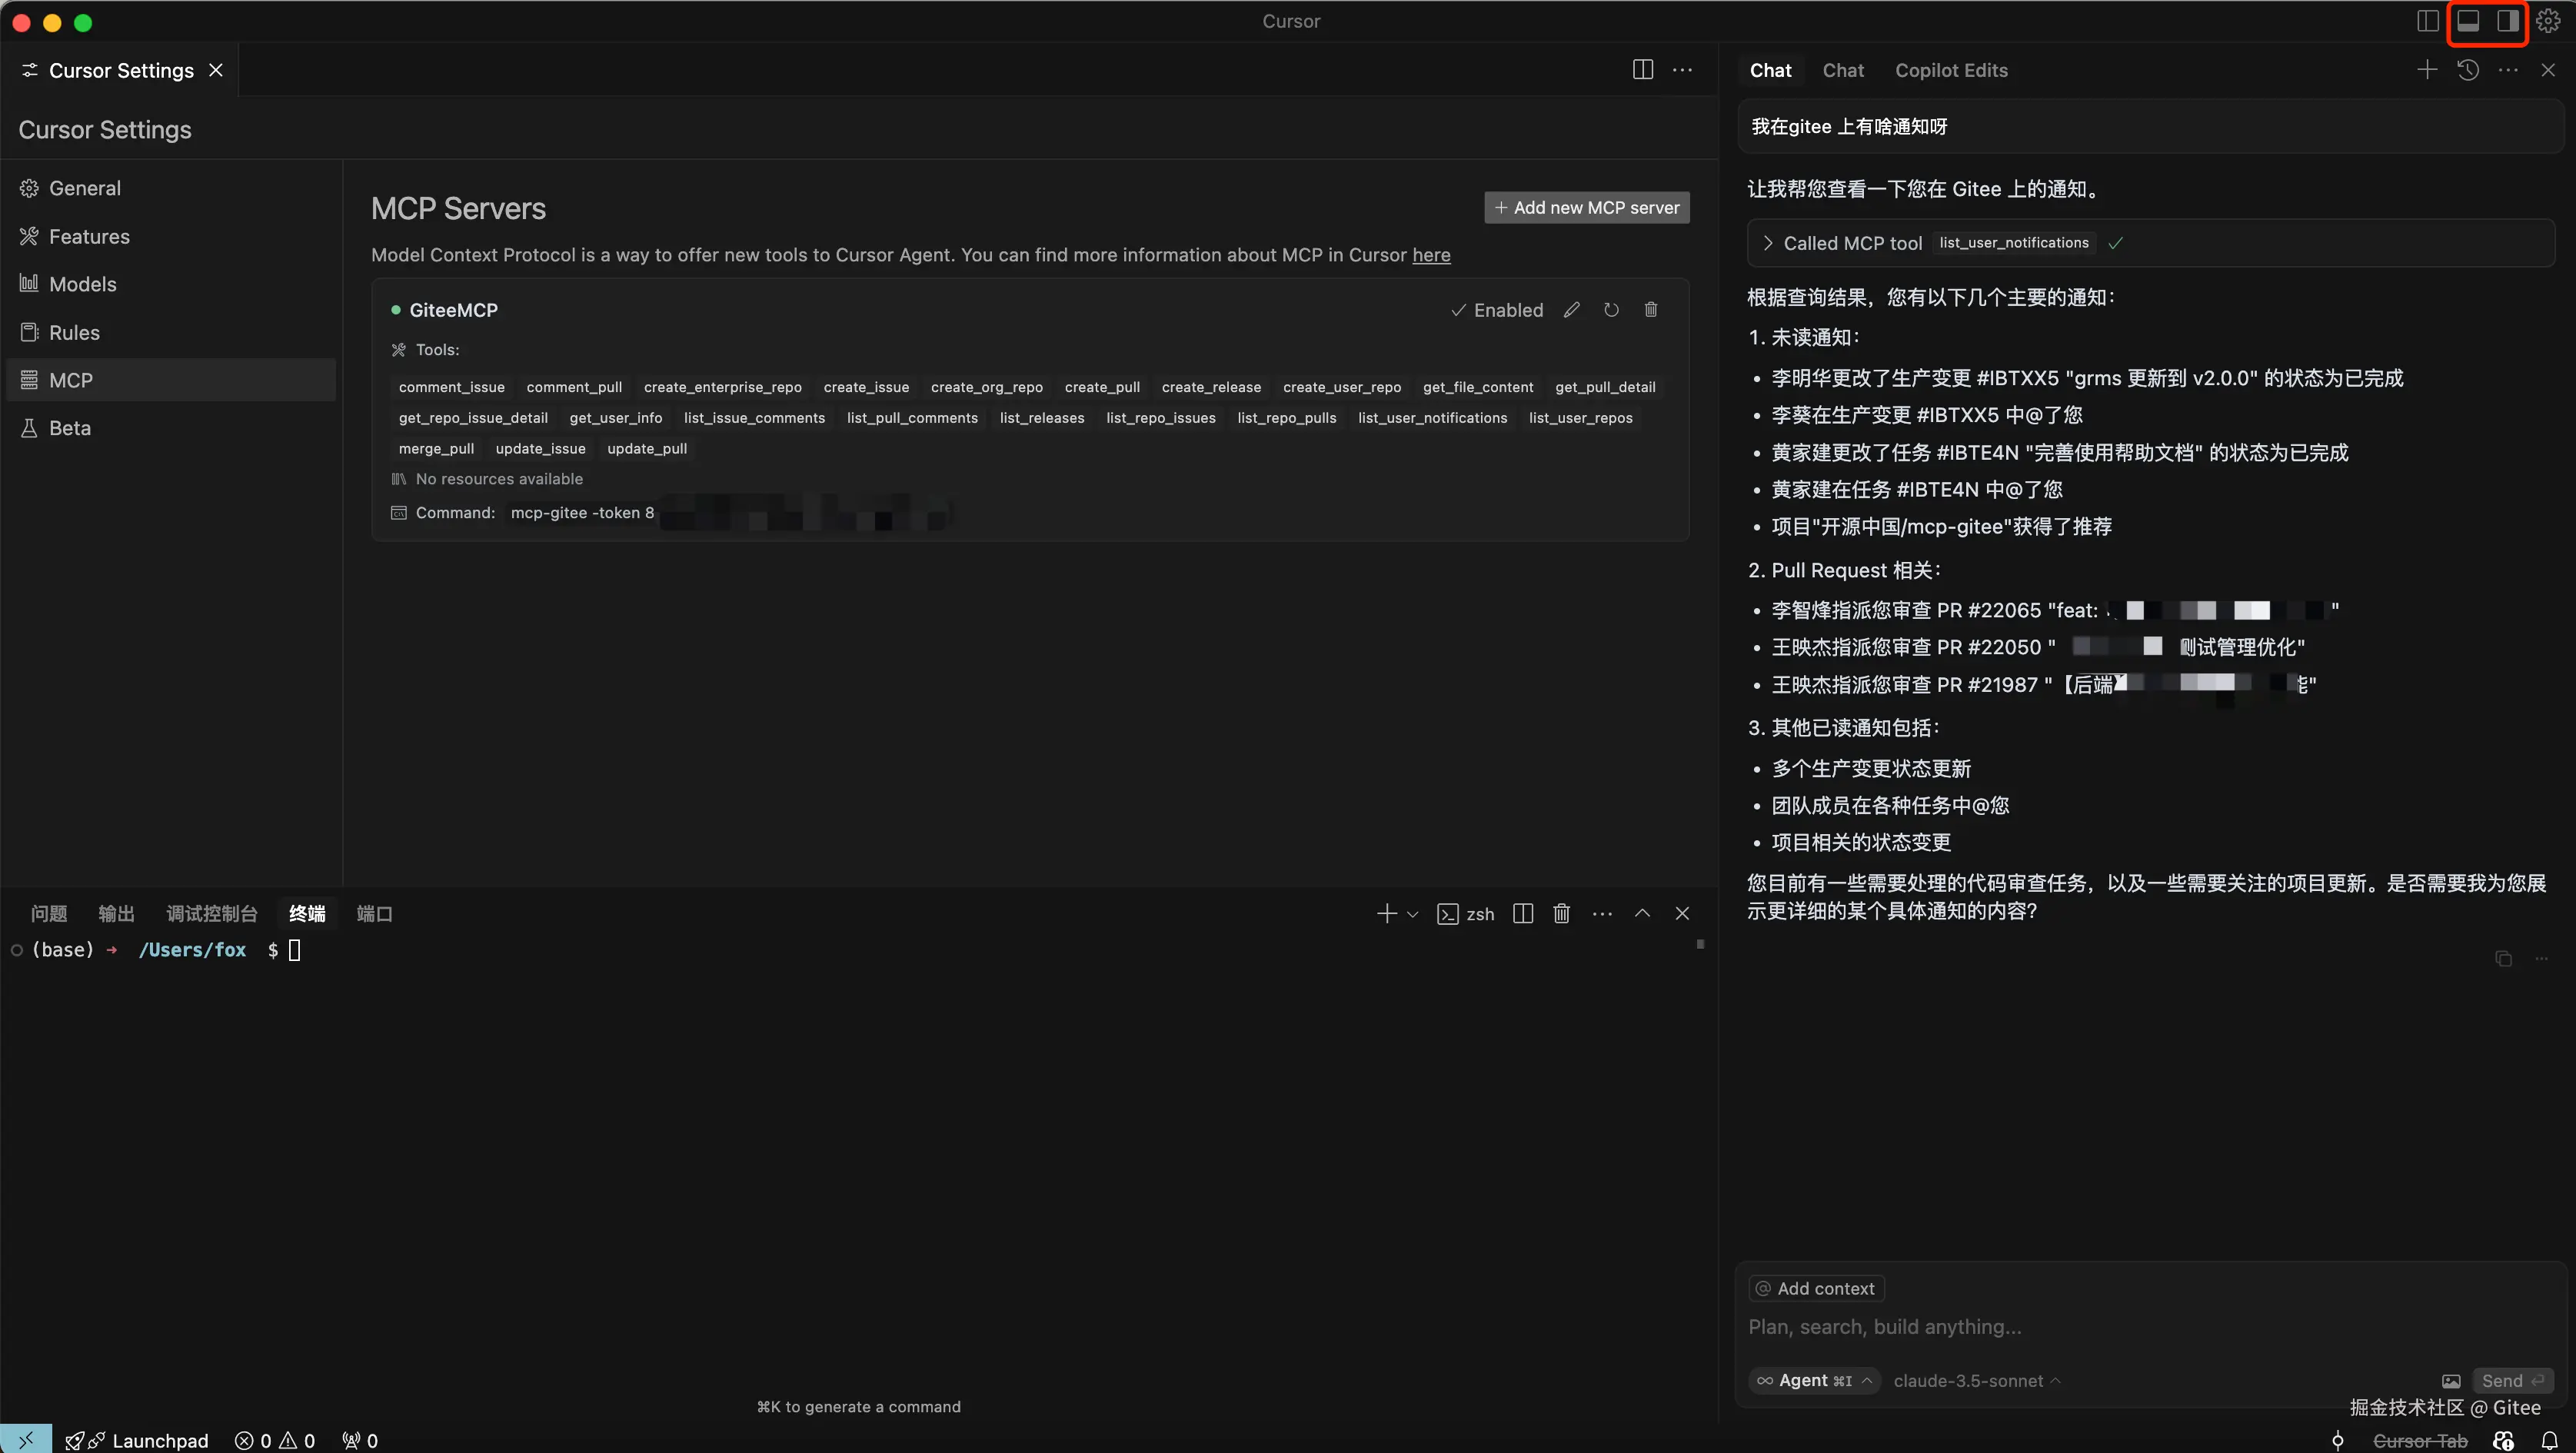This screenshot has height=1453, width=2576.
Task: Open the notifications bell in the status bar
Action: click(2549, 1440)
